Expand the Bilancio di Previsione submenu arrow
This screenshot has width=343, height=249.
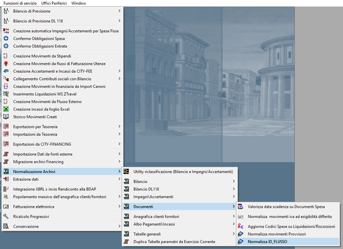(119, 11)
